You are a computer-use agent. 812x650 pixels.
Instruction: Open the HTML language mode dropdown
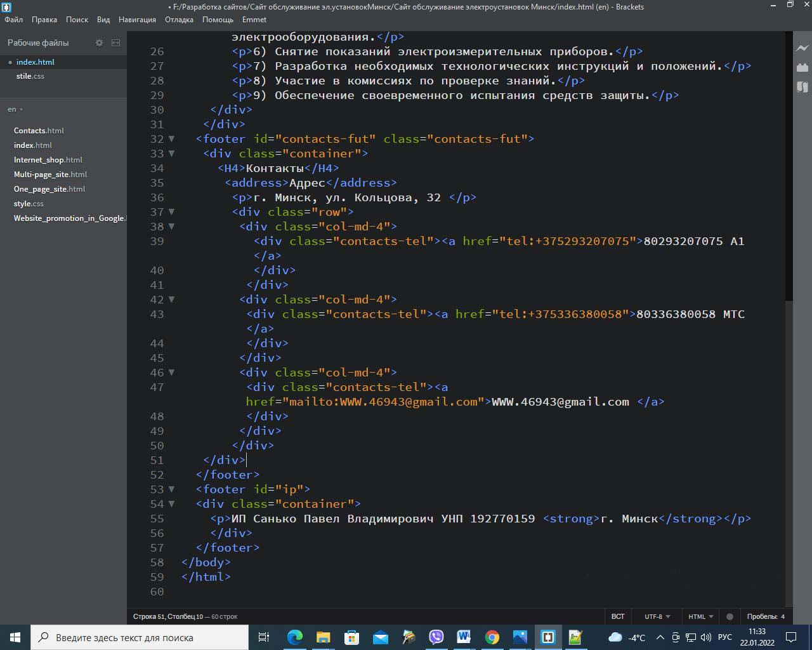(700, 616)
